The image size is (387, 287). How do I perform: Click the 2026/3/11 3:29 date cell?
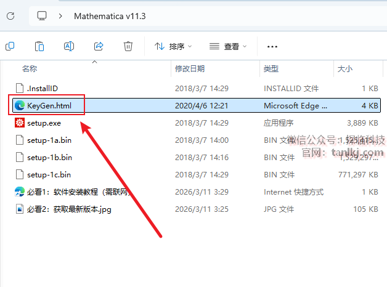(x=202, y=192)
